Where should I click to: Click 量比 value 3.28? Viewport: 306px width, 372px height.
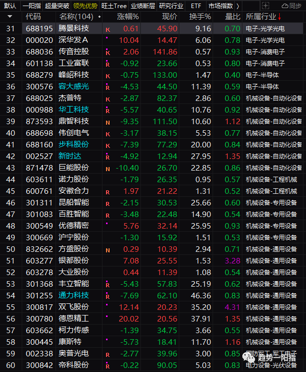(232, 261)
